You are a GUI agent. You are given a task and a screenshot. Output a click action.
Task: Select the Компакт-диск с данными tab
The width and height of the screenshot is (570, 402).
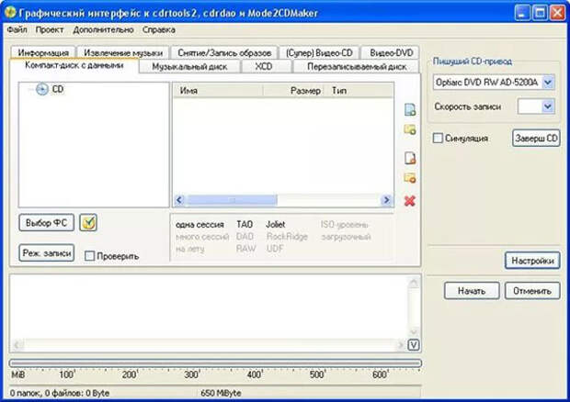pos(74,65)
